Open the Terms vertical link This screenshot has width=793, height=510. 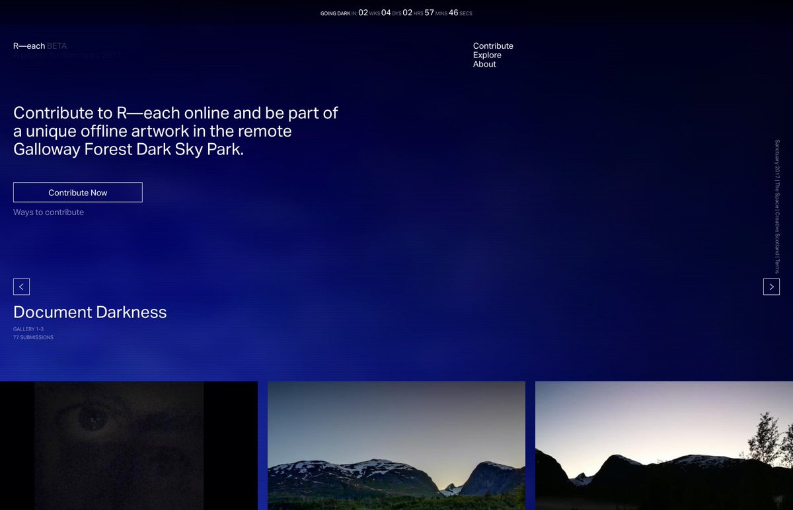(x=777, y=267)
